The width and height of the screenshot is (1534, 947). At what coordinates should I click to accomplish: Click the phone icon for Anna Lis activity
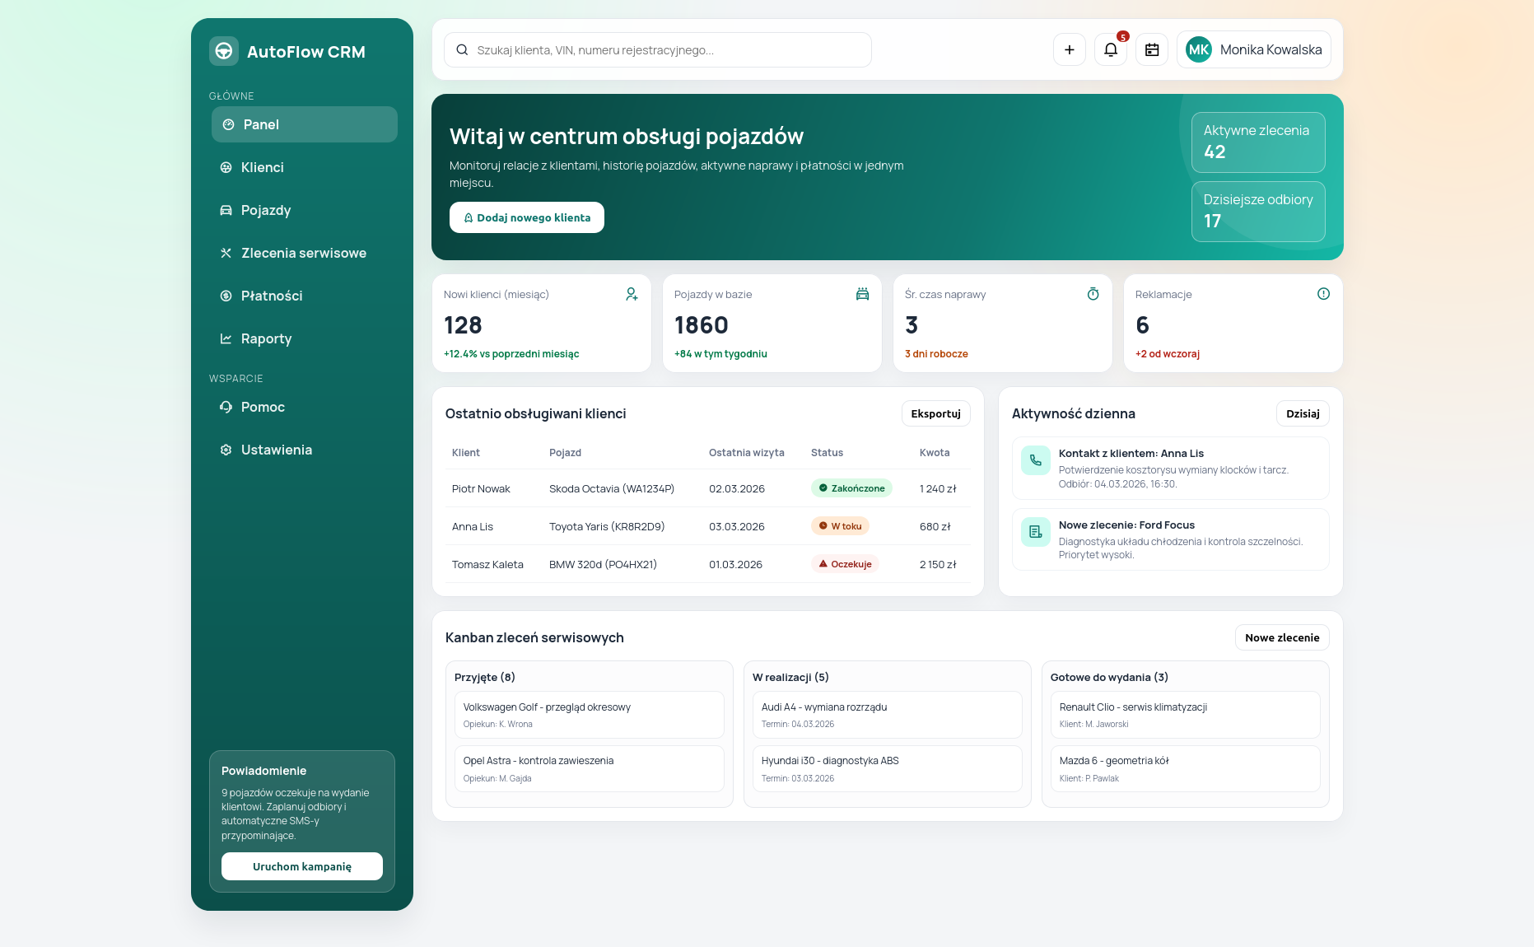(1036, 460)
